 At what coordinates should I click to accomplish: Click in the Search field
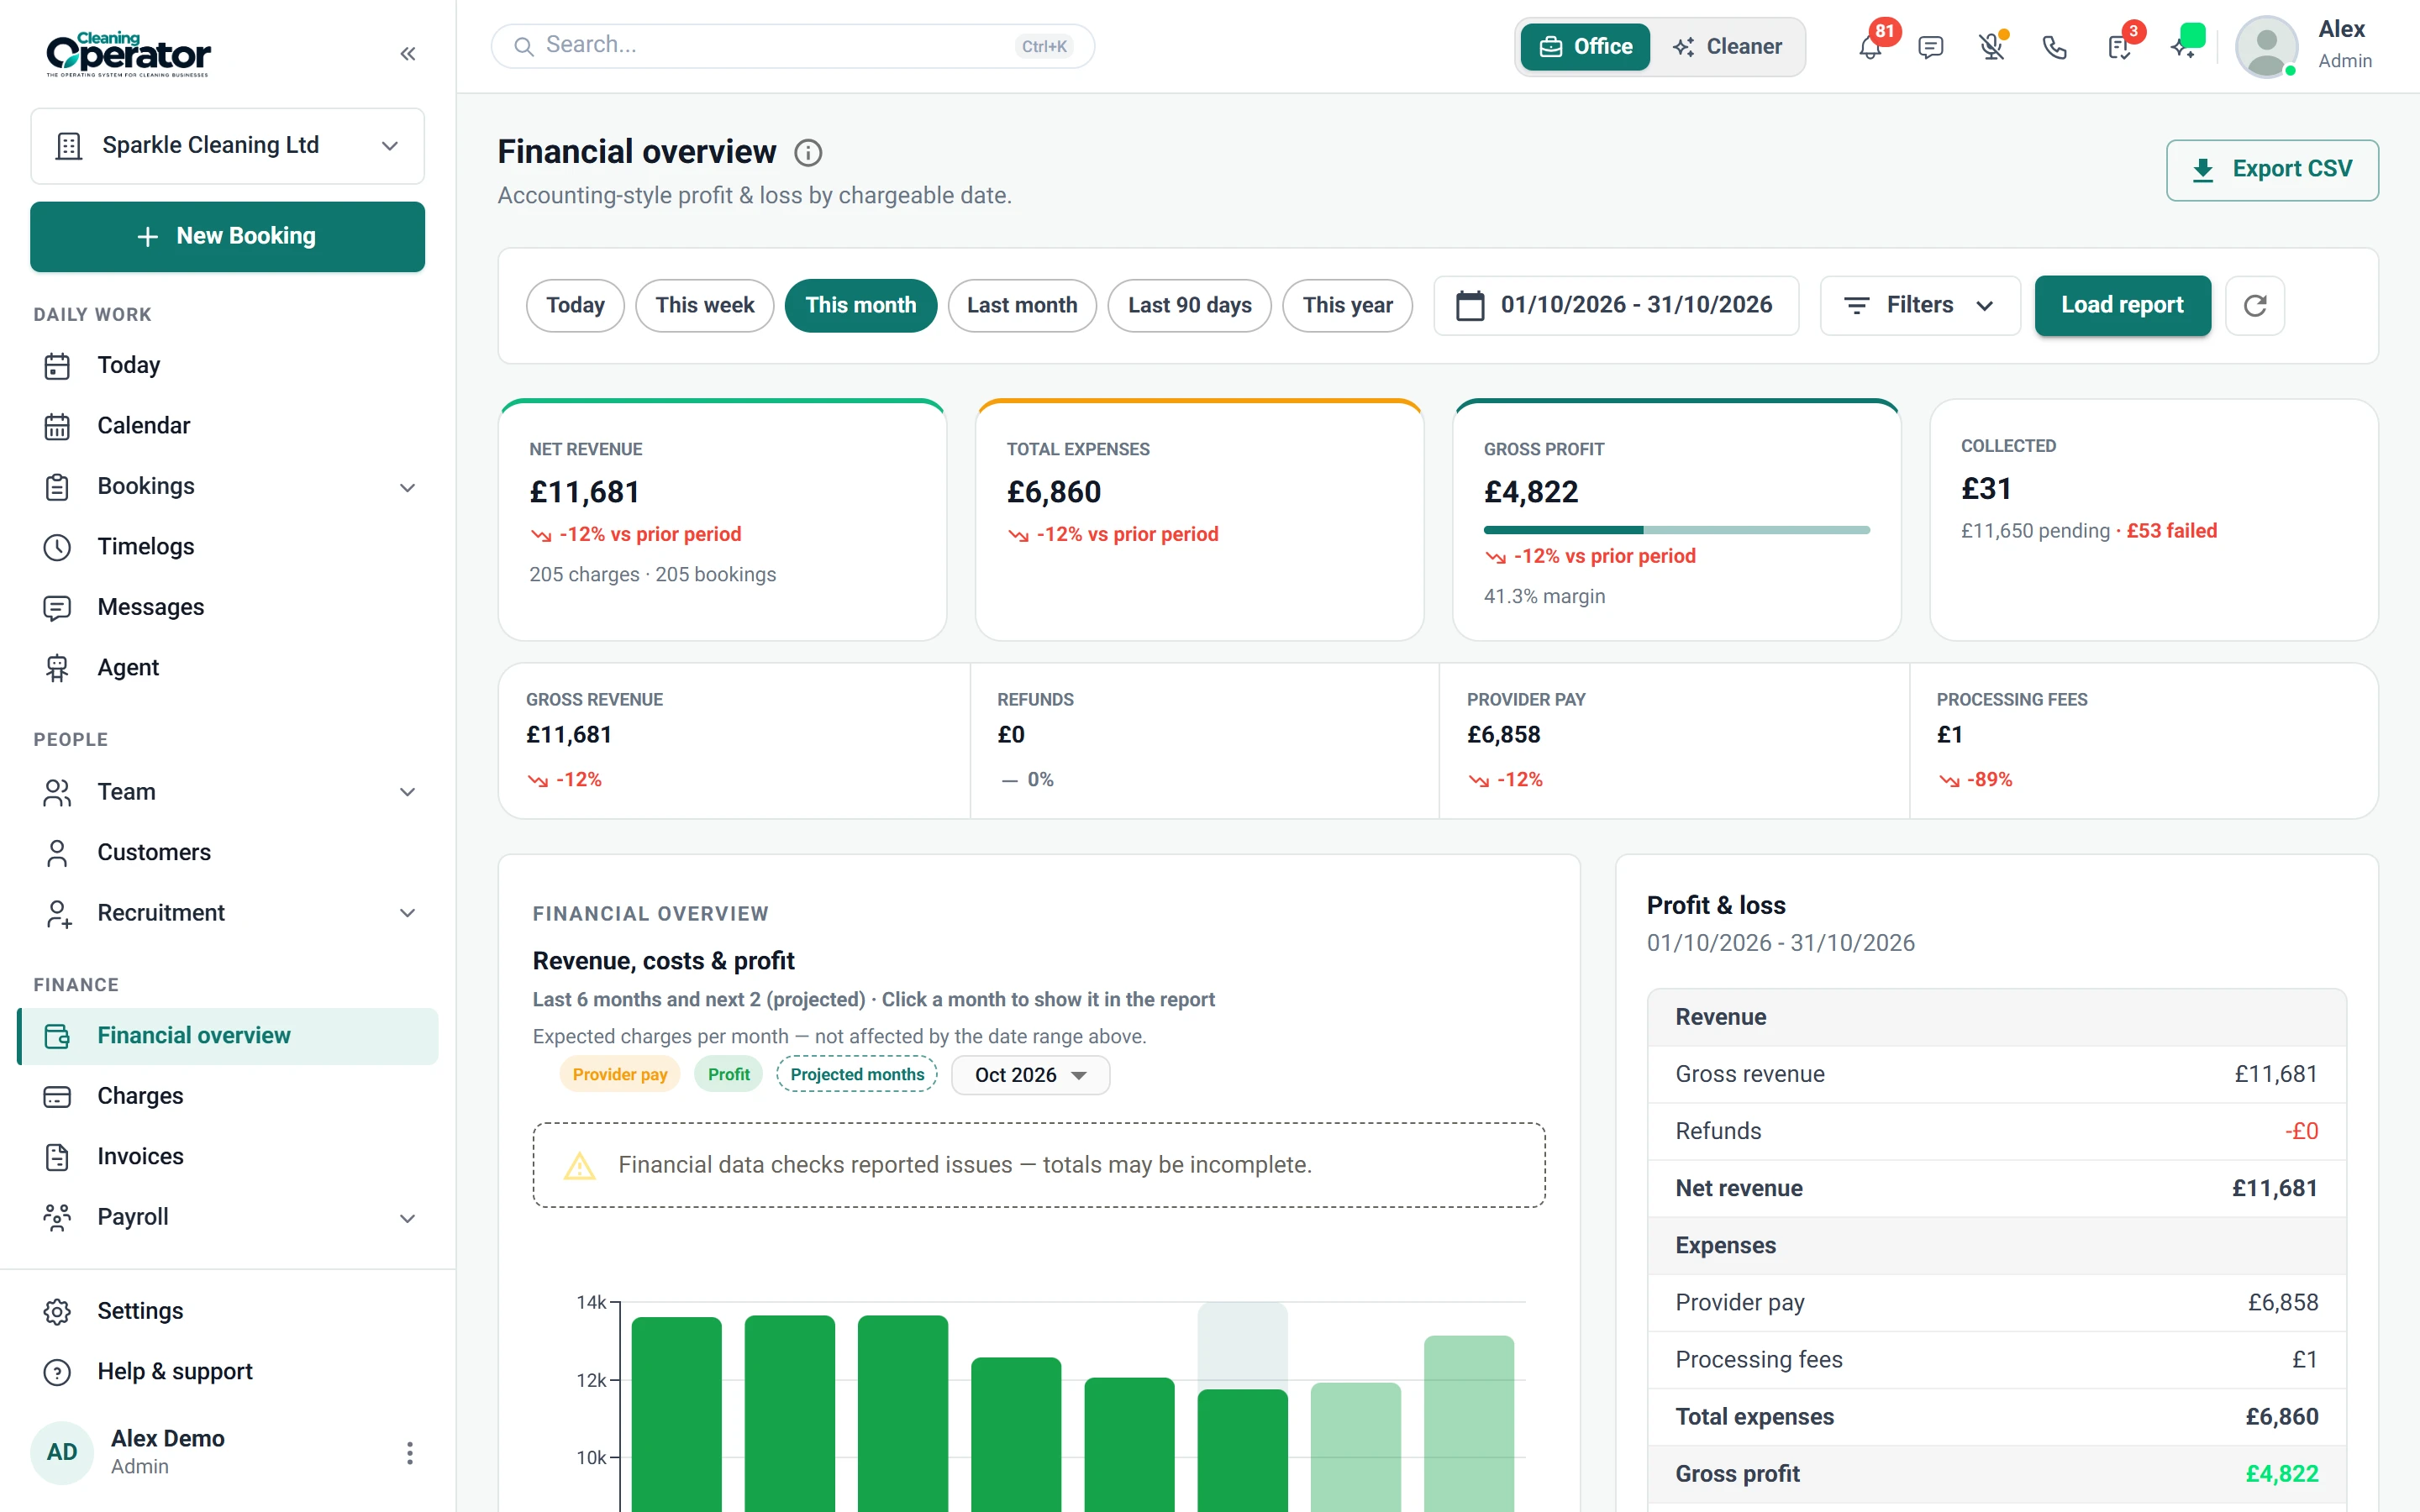(792, 46)
